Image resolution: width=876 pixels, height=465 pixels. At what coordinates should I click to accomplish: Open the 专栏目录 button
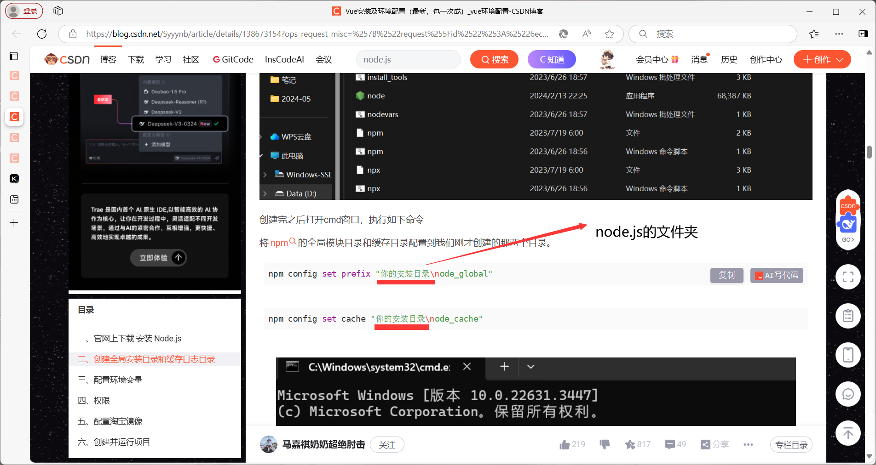point(791,444)
